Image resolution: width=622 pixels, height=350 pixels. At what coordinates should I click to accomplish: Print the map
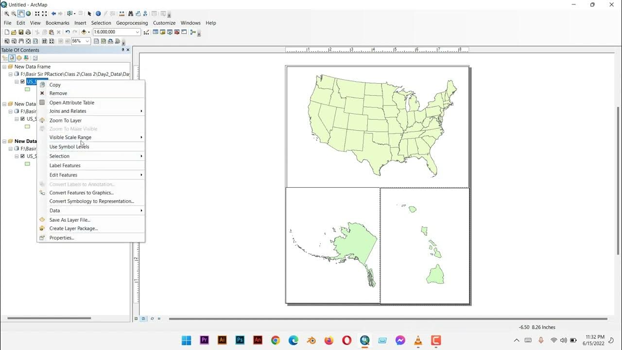pos(28,32)
